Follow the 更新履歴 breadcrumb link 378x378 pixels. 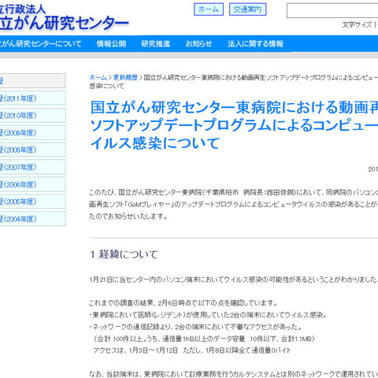click(125, 77)
